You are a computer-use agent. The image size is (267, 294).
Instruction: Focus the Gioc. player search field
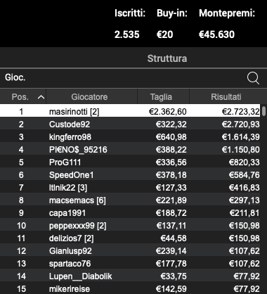point(122,78)
